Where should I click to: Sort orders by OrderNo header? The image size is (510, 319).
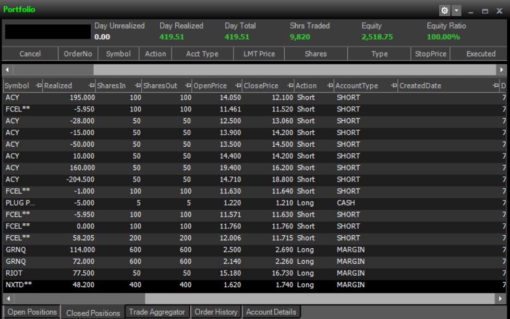click(78, 54)
